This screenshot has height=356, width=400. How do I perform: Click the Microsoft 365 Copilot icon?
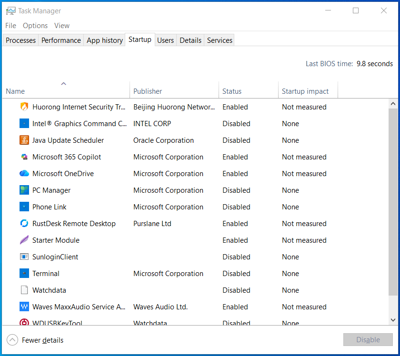[x=24, y=157]
